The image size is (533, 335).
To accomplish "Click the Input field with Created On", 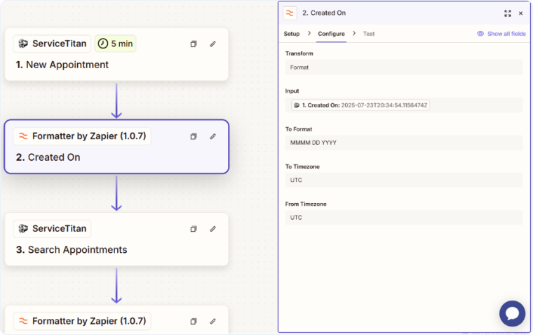I will pyautogui.click(x=404, y=105).
